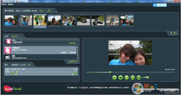The image size is (181, 95).
Task: Click the cloud upload button
Action: pyautogui.click(x=160, y=5)
